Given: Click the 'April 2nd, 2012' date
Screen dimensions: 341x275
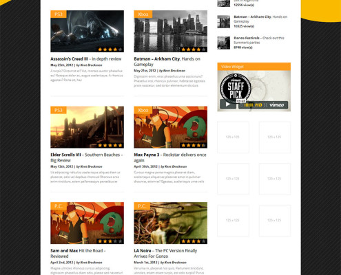Looking at the screenshot, I should tap(62, 263).
